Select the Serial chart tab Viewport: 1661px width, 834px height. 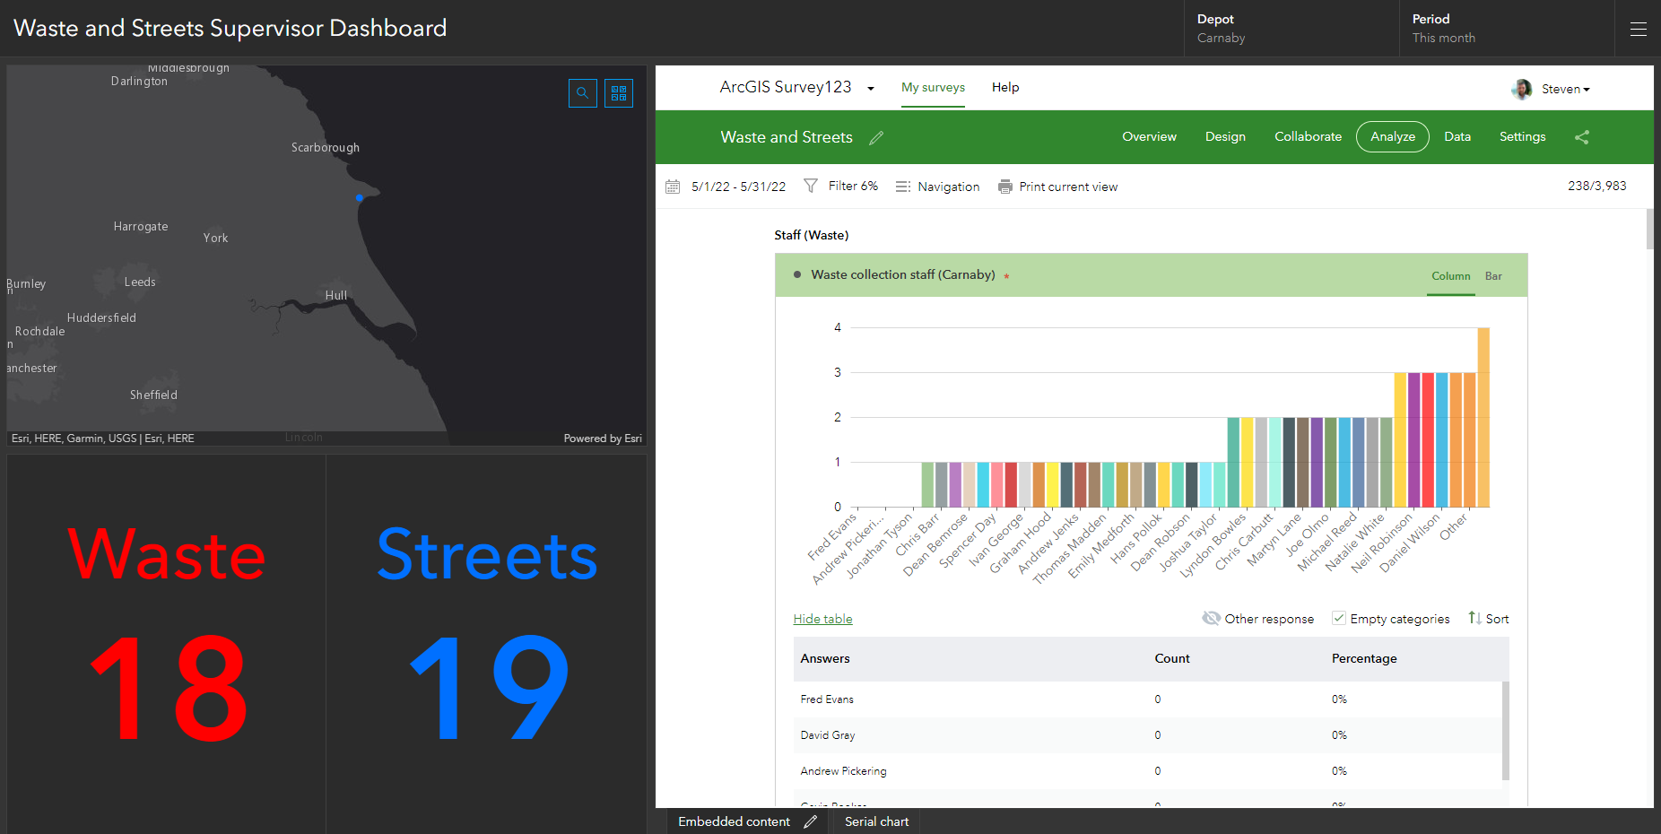876,821
